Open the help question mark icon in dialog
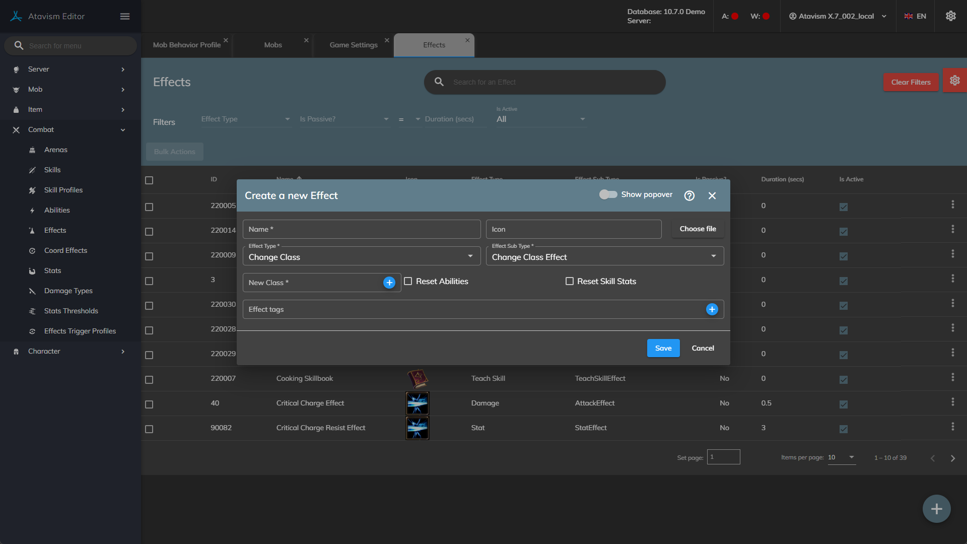Screen dimensions: 967x544 tap(689, 196)
